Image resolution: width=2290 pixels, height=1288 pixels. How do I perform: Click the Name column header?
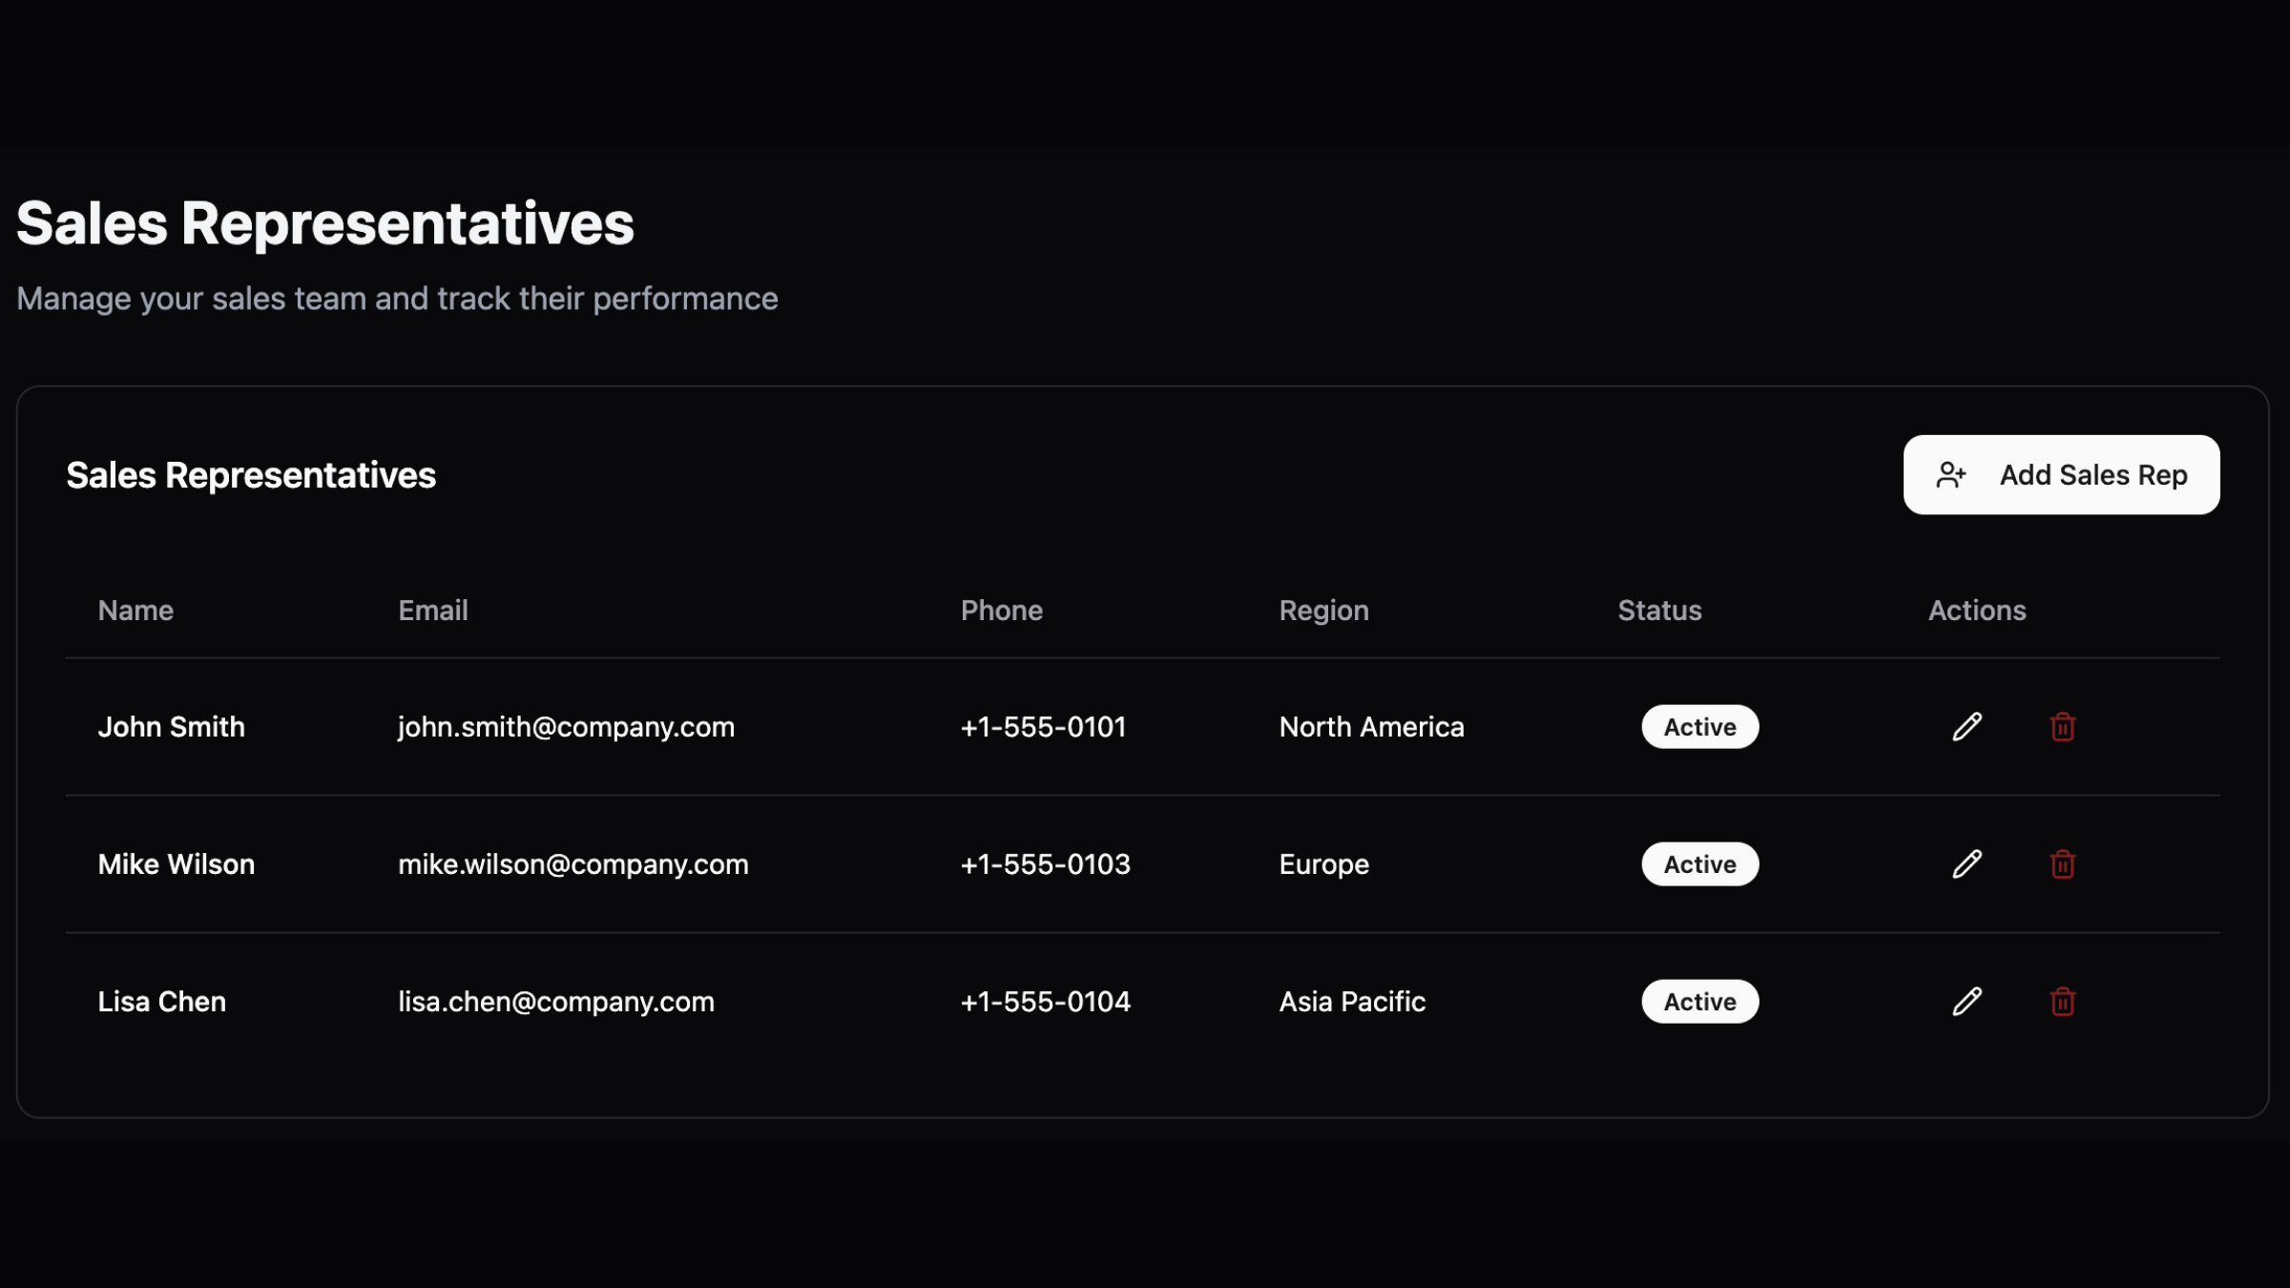(x=135, y=611)
